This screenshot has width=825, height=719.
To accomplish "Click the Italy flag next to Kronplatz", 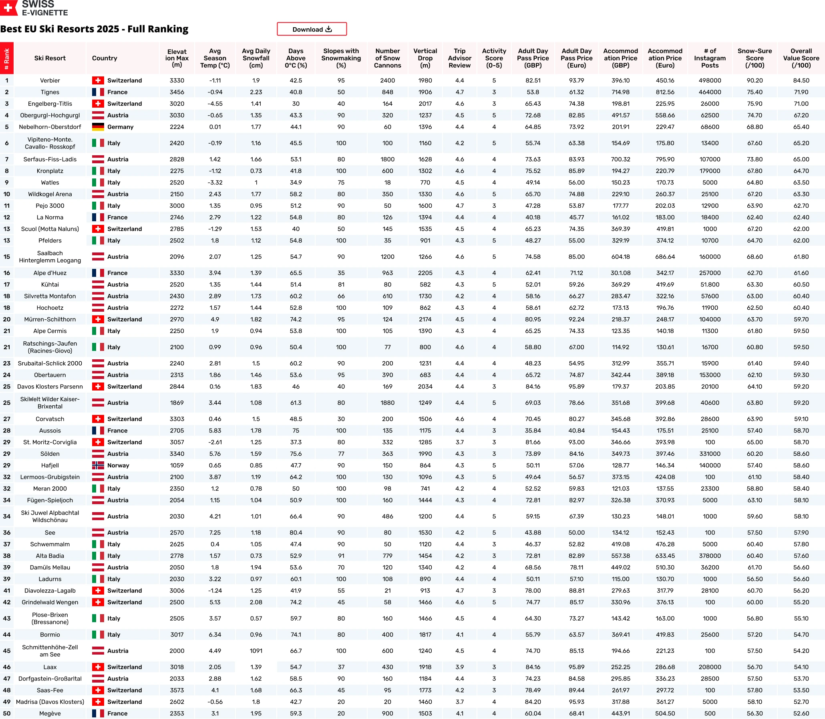I will coord(99,170).
